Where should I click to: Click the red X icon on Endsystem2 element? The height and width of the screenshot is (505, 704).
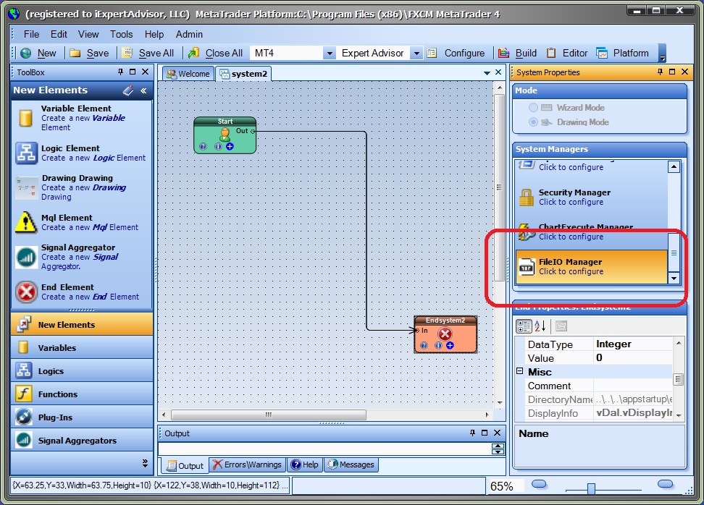(x=445, y=334)
